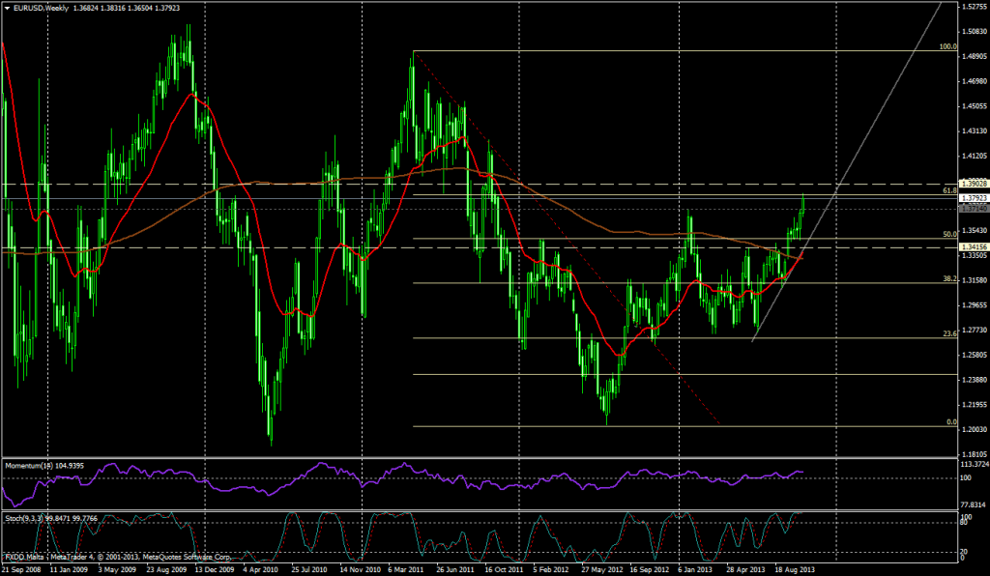Click the 38.2 Fibonacci retracement label
This screenshot has width=990, height=576.
click(x=948, y=278)
